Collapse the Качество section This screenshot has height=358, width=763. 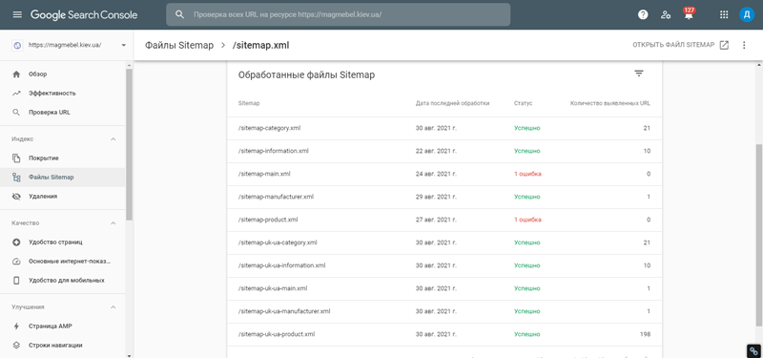click(x=113, y=223)
